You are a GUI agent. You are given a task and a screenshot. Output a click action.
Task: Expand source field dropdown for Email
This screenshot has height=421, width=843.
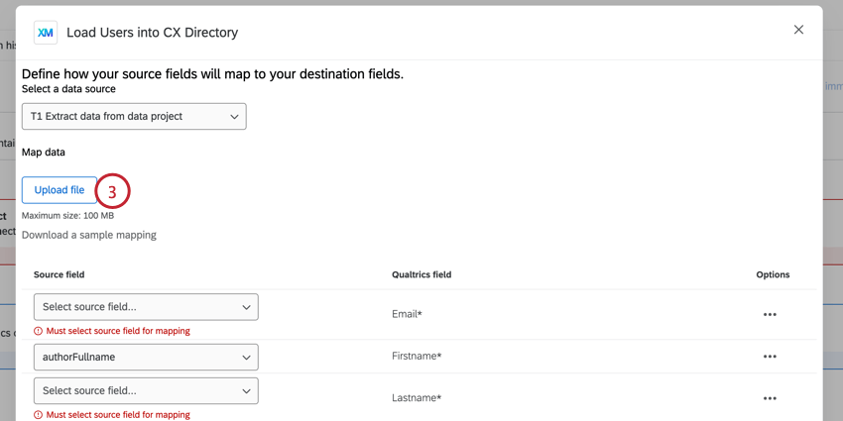coord(146,307)
